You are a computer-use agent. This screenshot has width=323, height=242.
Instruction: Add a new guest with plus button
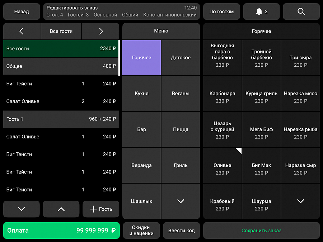101,209
